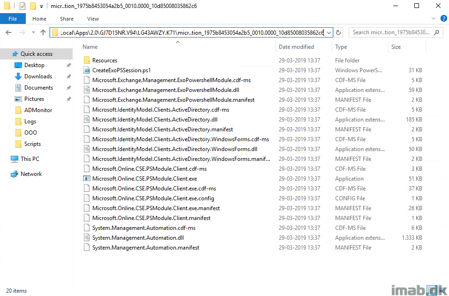Viewport: 449px width, 296px height.
Task: Click the 20 items status text
Action: click(16, 290)
